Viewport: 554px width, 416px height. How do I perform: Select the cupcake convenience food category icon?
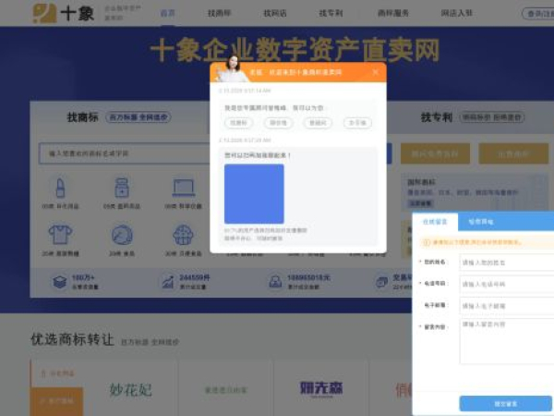(183, 235)
